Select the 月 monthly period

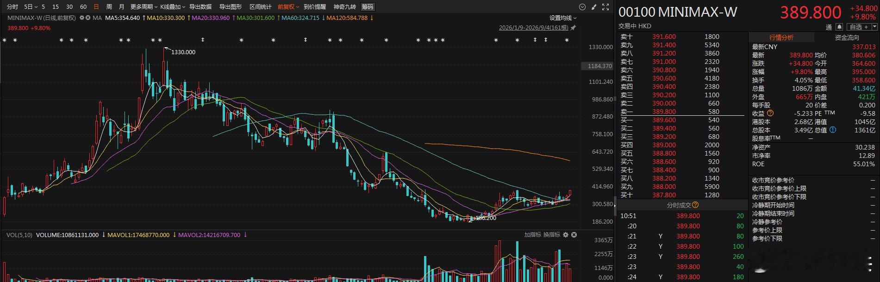pyautogui.click(x=122, y=7)
